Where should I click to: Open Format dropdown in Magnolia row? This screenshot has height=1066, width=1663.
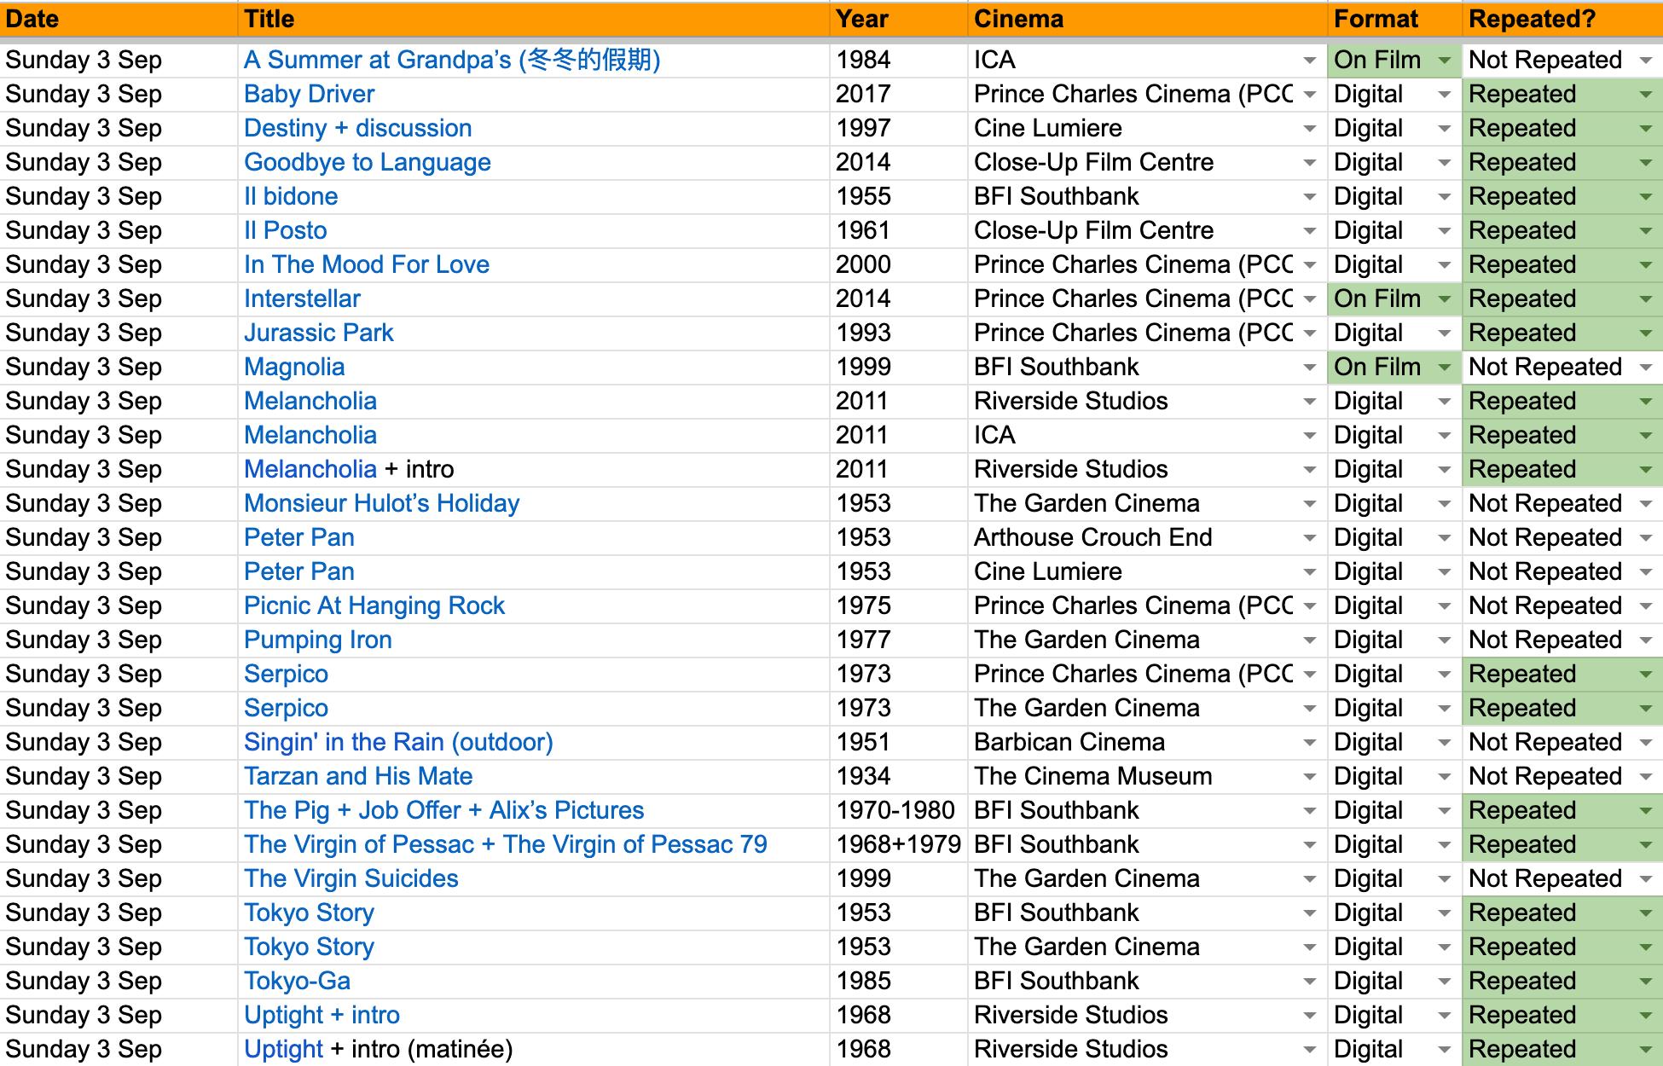[1444, 368]
